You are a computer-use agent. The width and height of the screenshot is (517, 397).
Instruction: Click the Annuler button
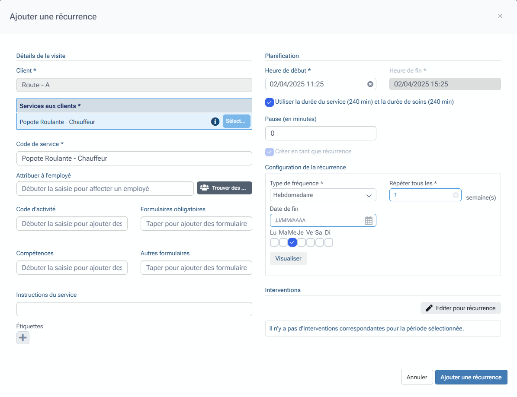417,377
